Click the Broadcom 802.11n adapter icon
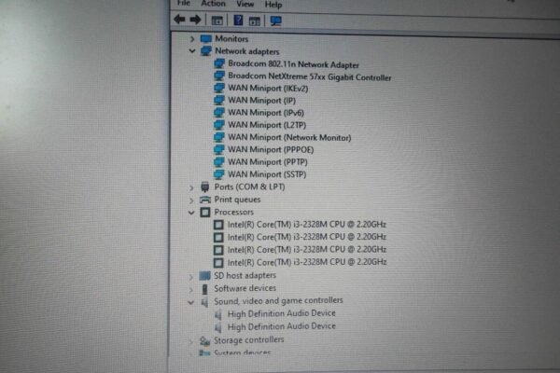 tap(219, 63)
